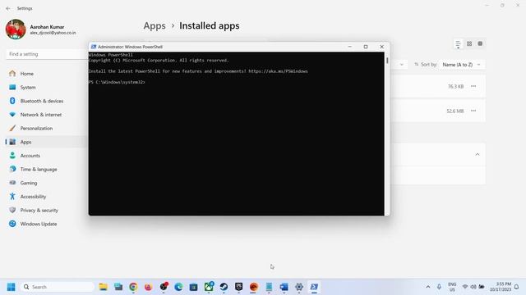Viewport: 526px width, 295px height.
Task: Switch installed apps to grid view
Action: tap(469, 43)
